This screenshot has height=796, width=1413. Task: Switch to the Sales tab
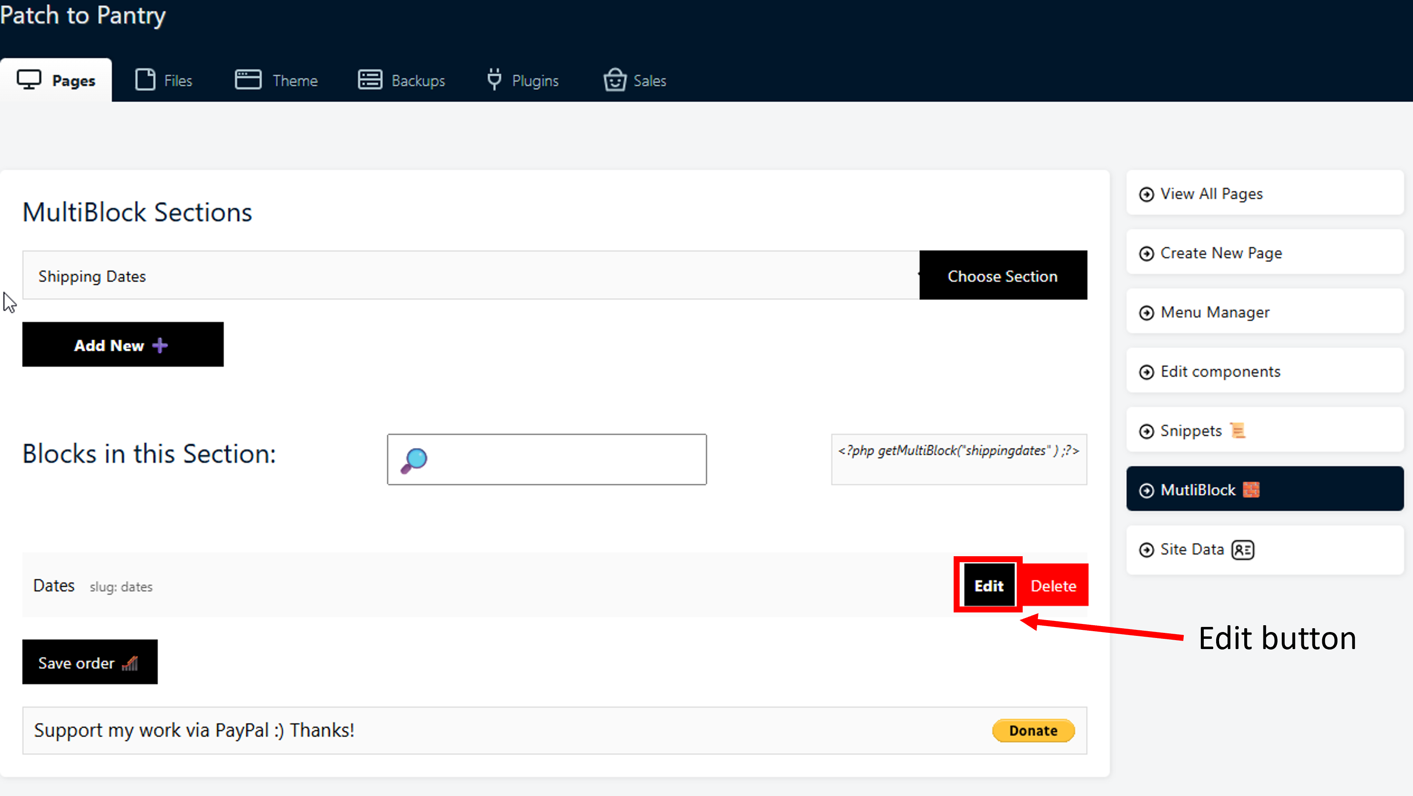tap(634, 80)
